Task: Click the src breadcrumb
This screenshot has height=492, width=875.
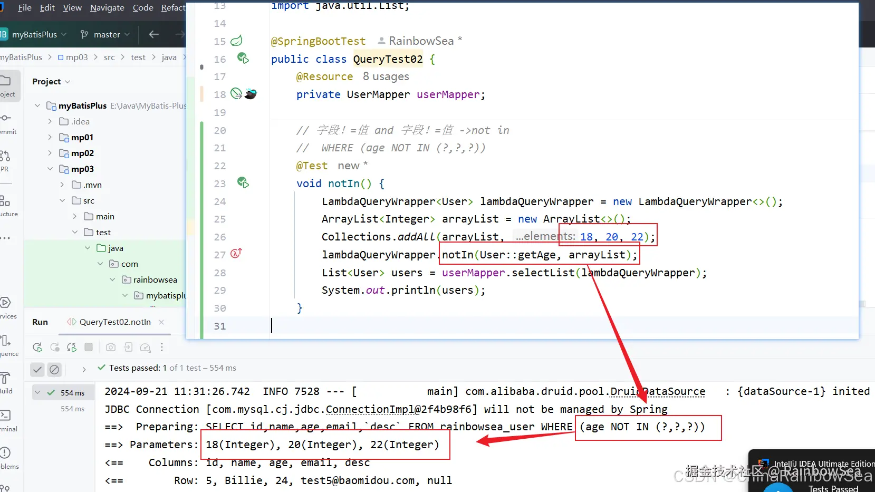Action: (109, 57)
